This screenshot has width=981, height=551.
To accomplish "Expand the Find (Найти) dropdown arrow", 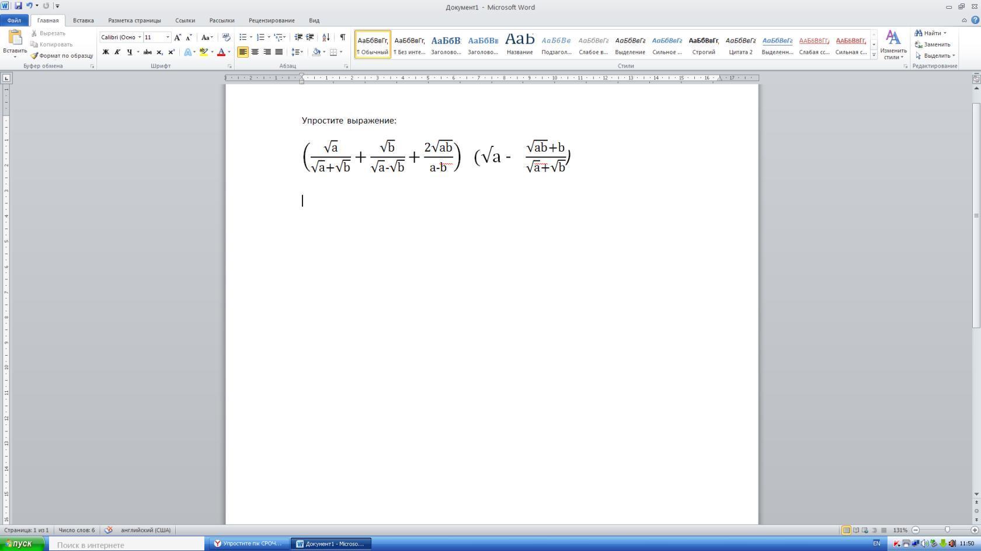I will [x=945, y=33].
